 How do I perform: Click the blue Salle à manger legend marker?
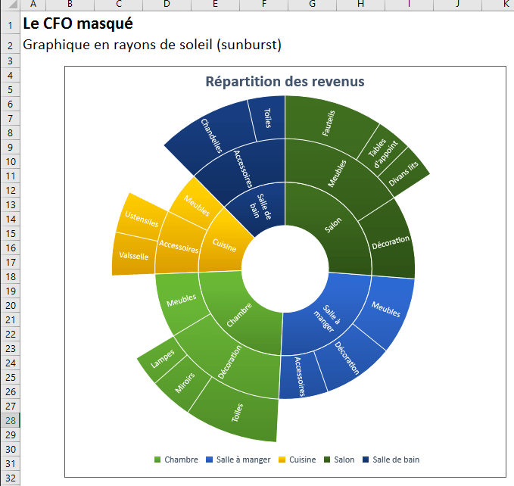click(x=209, y=460)
